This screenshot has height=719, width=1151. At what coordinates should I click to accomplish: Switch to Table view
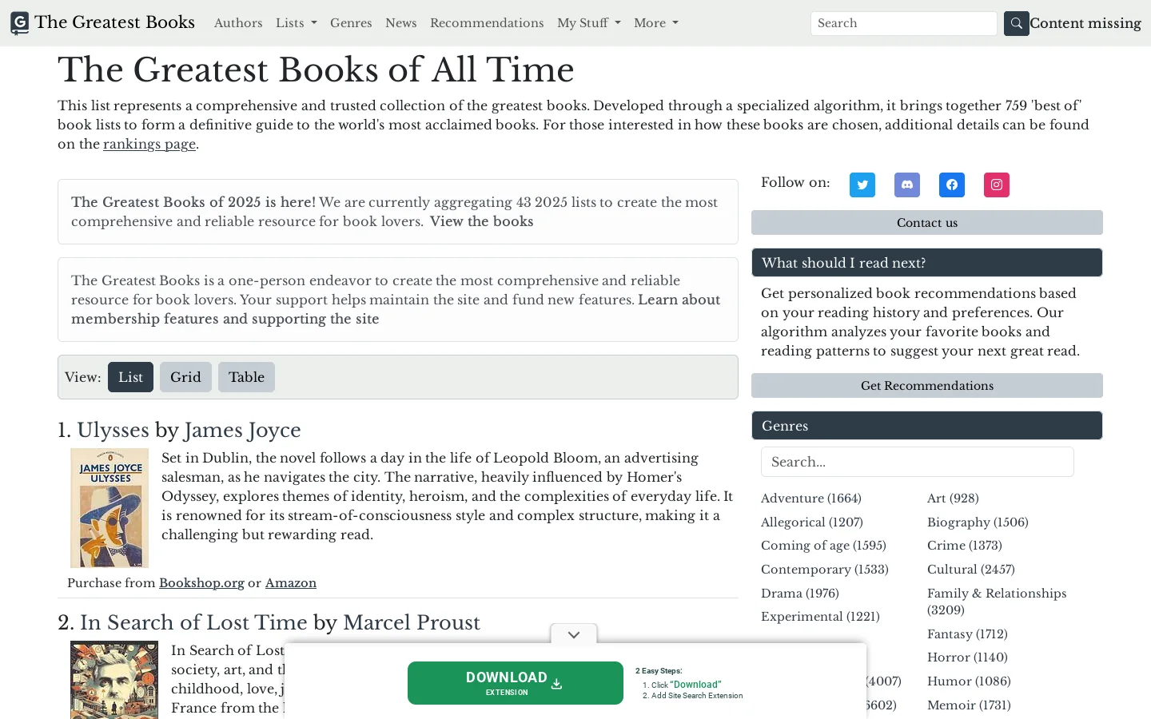click(x=246, y=377)
